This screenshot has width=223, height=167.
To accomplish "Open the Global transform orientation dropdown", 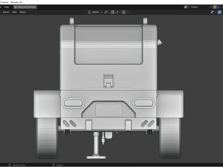I will tap(95, 12).
